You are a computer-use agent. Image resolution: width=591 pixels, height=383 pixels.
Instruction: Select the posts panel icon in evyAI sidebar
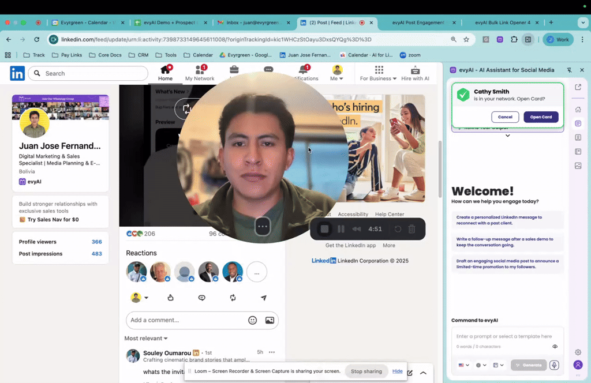[578, 123]
